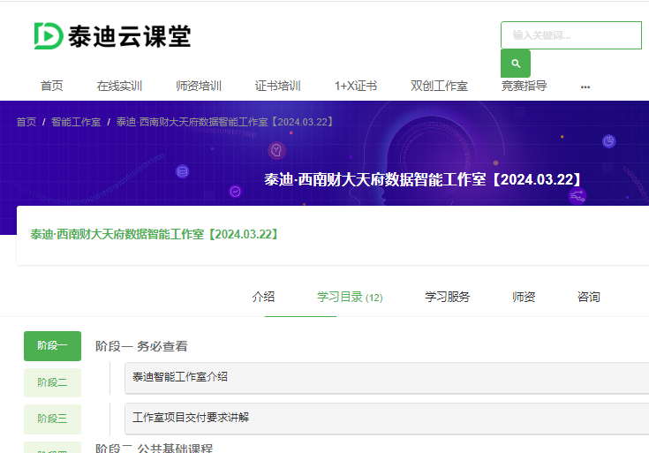Expand the more navigation ellipsis
649x453 pixels.
585,87
